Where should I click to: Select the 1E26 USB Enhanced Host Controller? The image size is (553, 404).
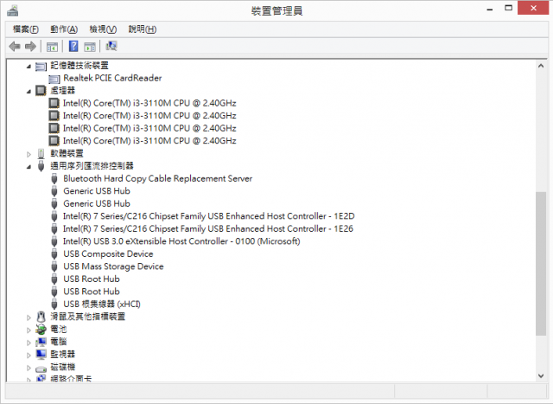[x=208, y=229]
